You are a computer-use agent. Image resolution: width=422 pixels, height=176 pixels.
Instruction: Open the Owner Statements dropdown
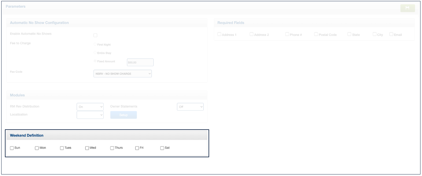click(x=190, y=107)
